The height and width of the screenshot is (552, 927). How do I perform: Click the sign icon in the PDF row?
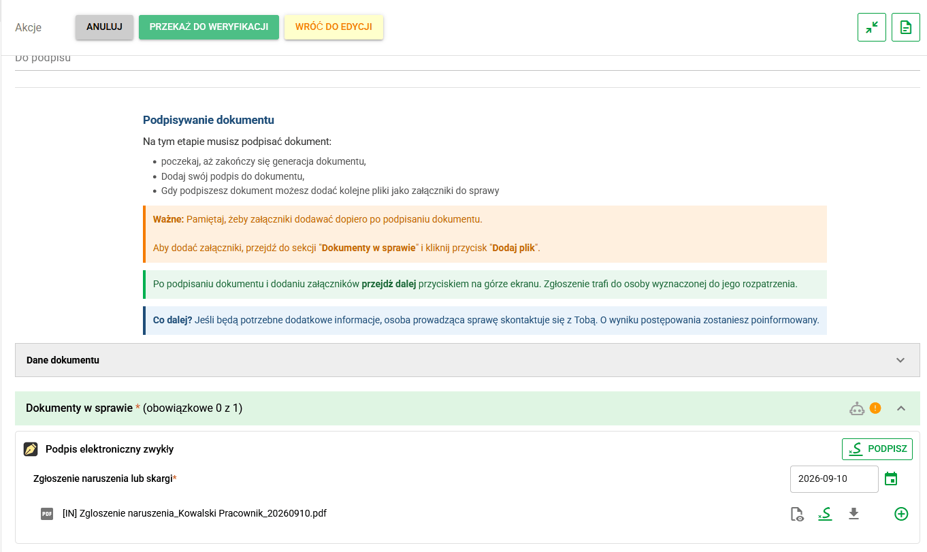825,514
